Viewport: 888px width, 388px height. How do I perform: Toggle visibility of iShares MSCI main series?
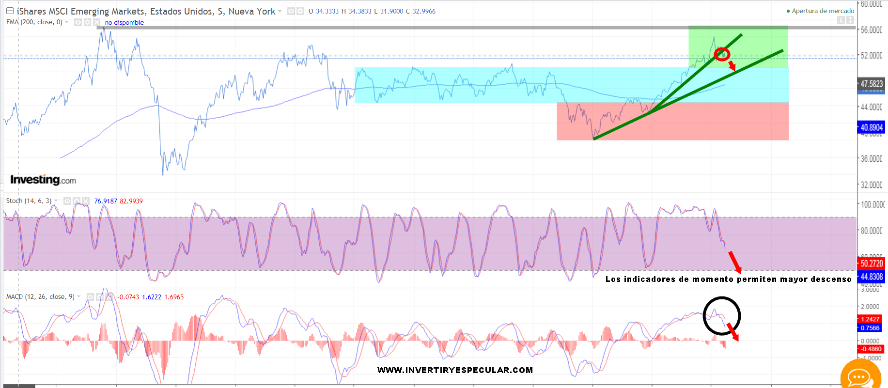[291, 11]
